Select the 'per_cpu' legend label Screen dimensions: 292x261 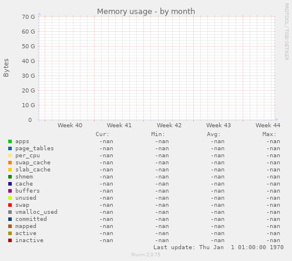tap(28, 156)
